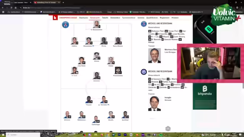Open a new tab with the plus icon
The width and height of the screenshot is (244, 137).
[x=63, y=3]
